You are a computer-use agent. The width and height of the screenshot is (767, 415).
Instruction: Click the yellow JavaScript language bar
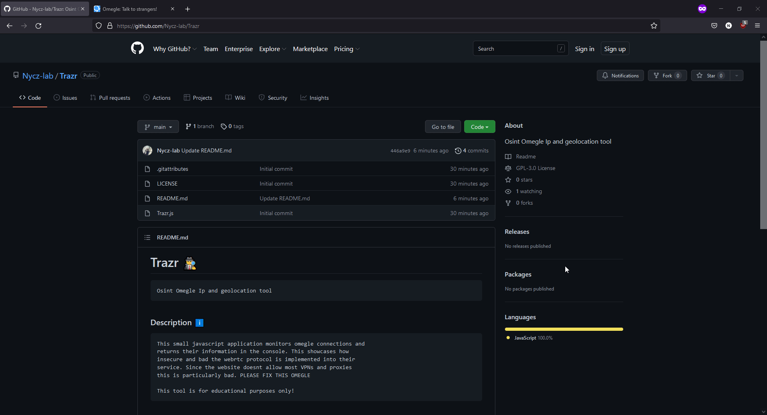(x=564, y=329)
